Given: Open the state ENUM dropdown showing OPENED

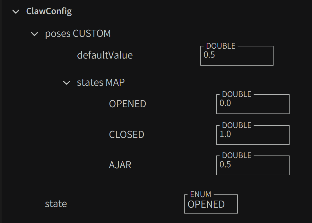Looking at the screenshot, I should click(211, 204).
